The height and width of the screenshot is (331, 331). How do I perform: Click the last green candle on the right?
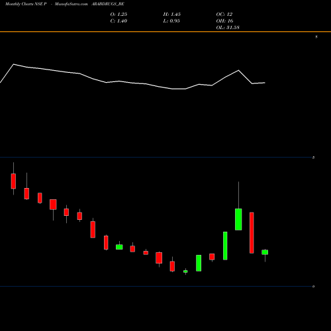265,252
